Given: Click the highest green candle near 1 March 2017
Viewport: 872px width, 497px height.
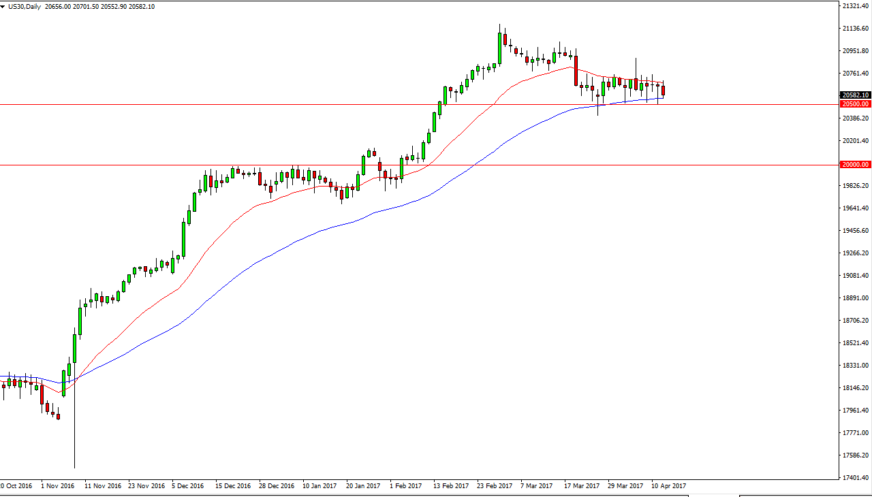Looking at the screenshot, I should coord(500,48).
